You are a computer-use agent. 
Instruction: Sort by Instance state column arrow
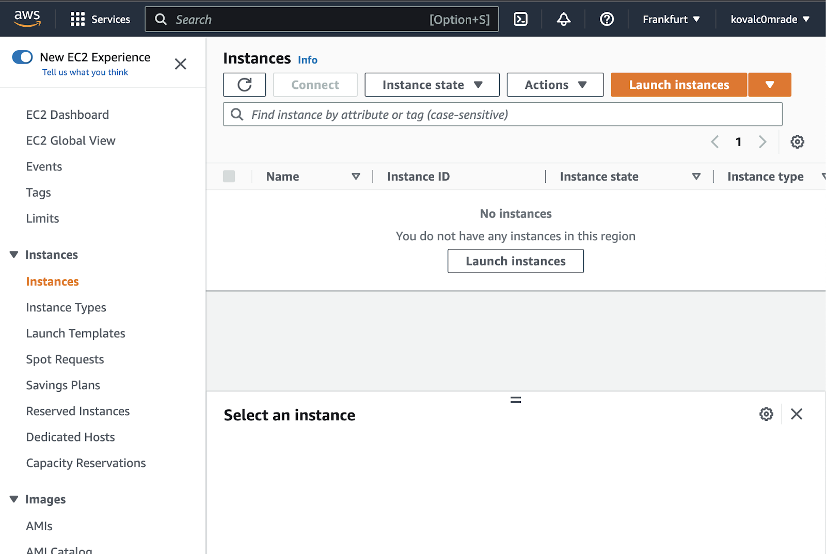pyautogui.click(x=696, y=177)
